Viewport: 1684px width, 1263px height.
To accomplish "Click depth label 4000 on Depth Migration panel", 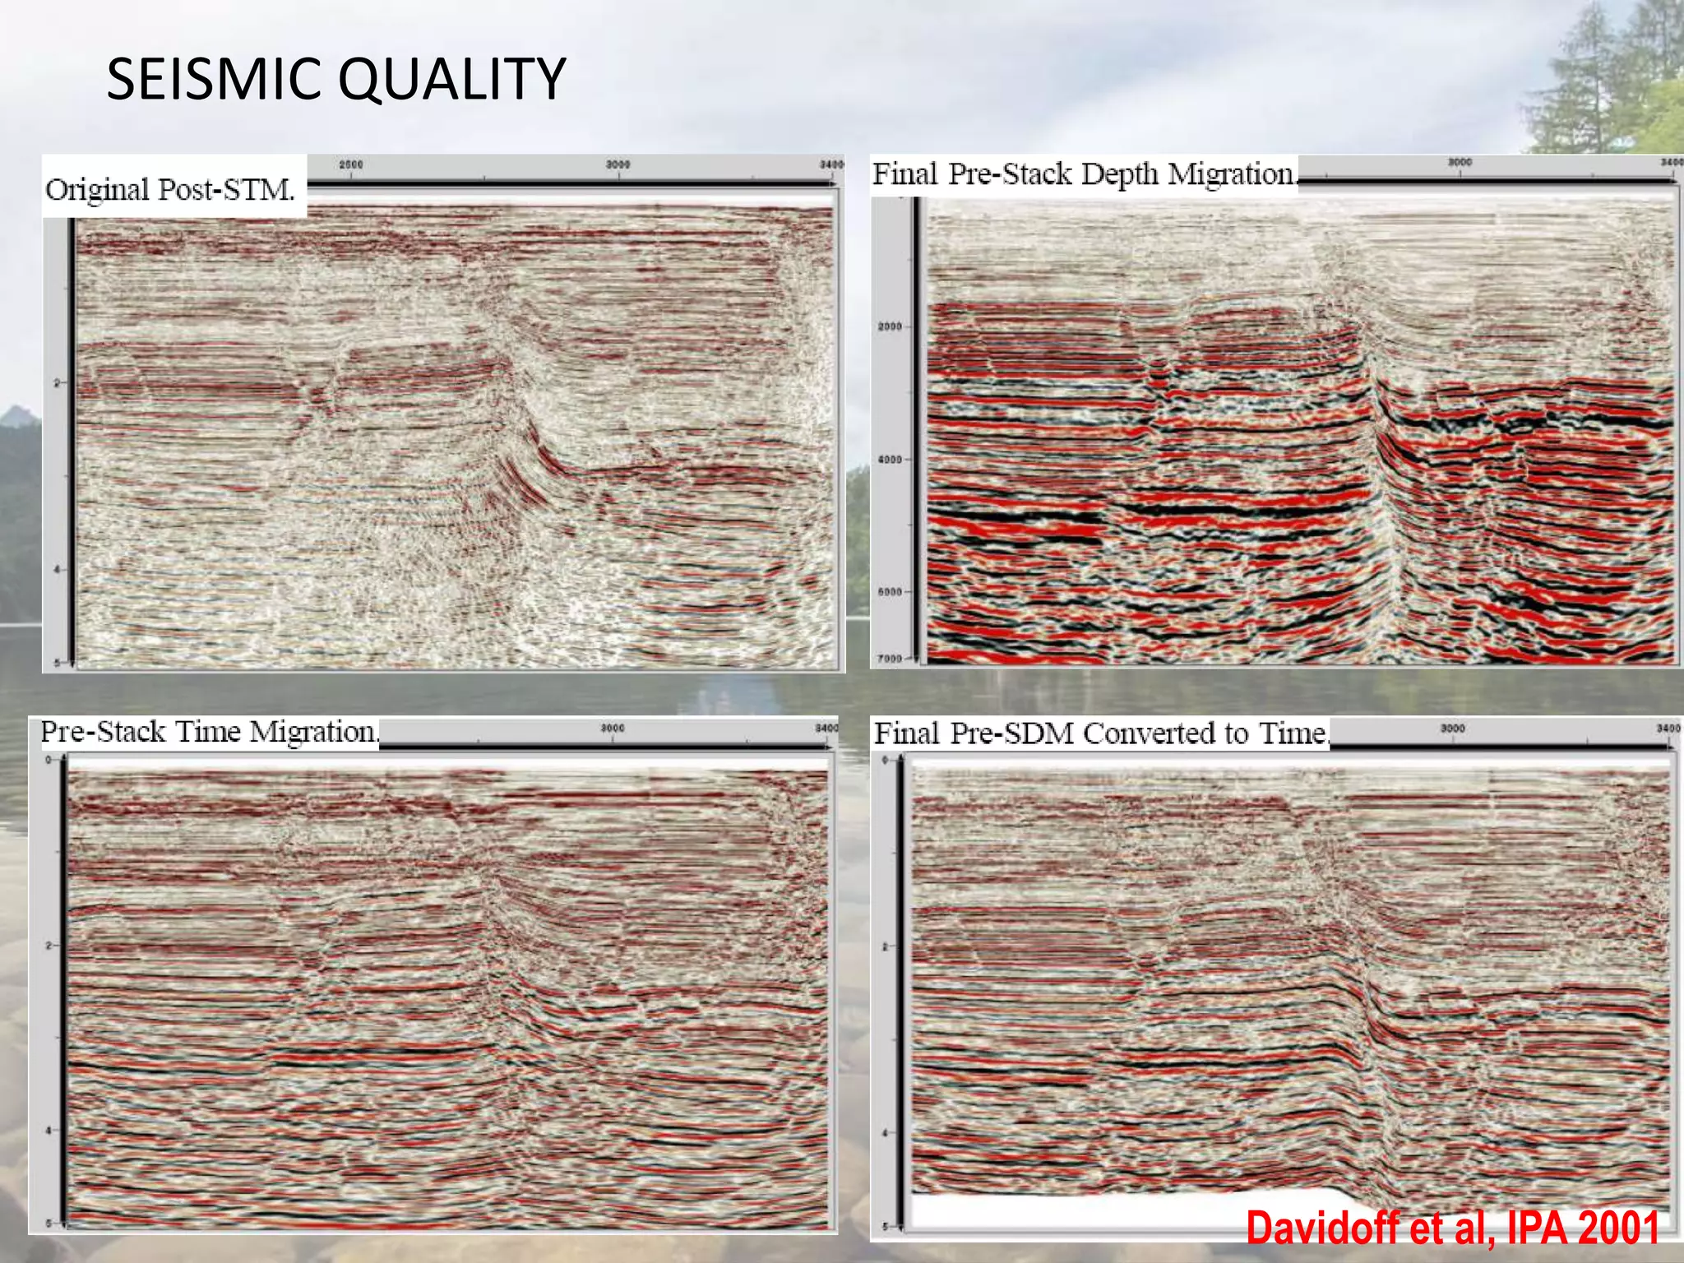I will tap(890, 460).
